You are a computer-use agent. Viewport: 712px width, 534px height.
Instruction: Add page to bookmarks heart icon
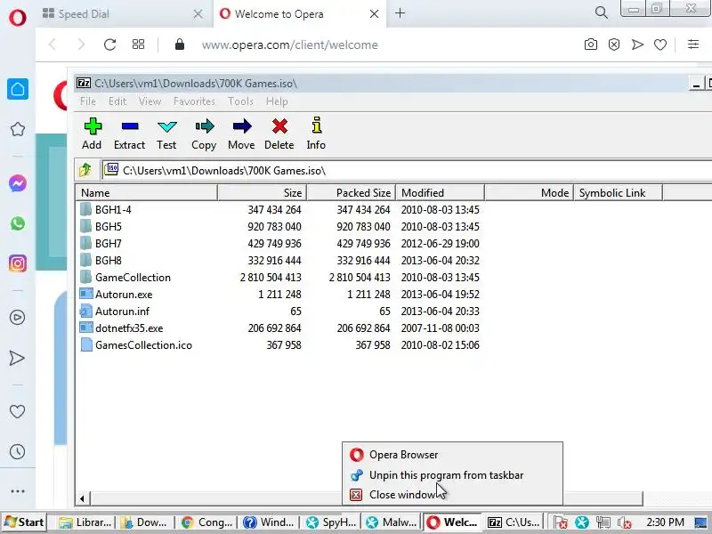point(660,44)
